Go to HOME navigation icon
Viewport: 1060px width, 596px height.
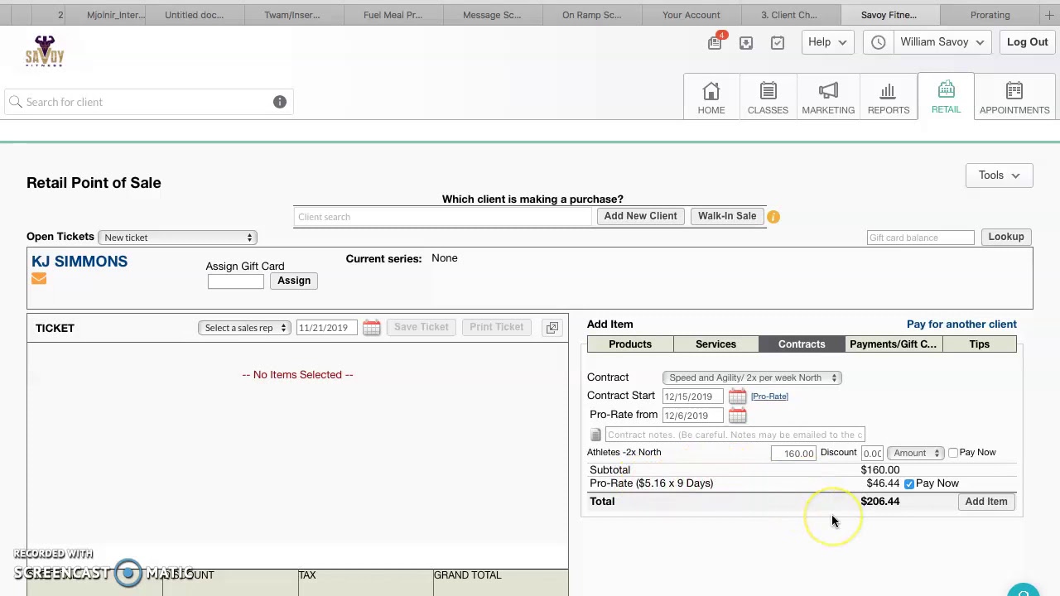click(711, 98)
